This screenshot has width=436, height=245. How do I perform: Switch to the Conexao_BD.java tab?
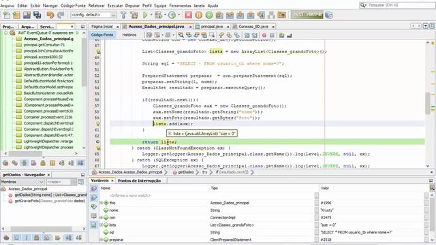(253, 27)
